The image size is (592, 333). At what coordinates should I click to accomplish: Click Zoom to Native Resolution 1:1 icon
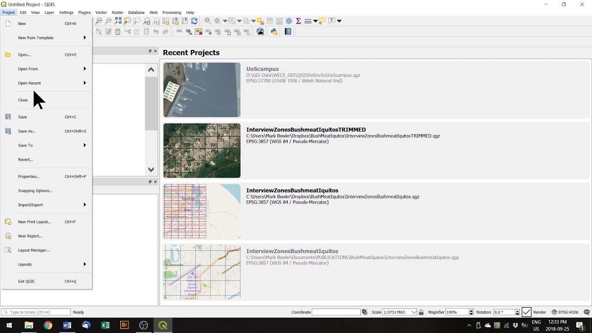pyautogui.click(x=108, y=21)
